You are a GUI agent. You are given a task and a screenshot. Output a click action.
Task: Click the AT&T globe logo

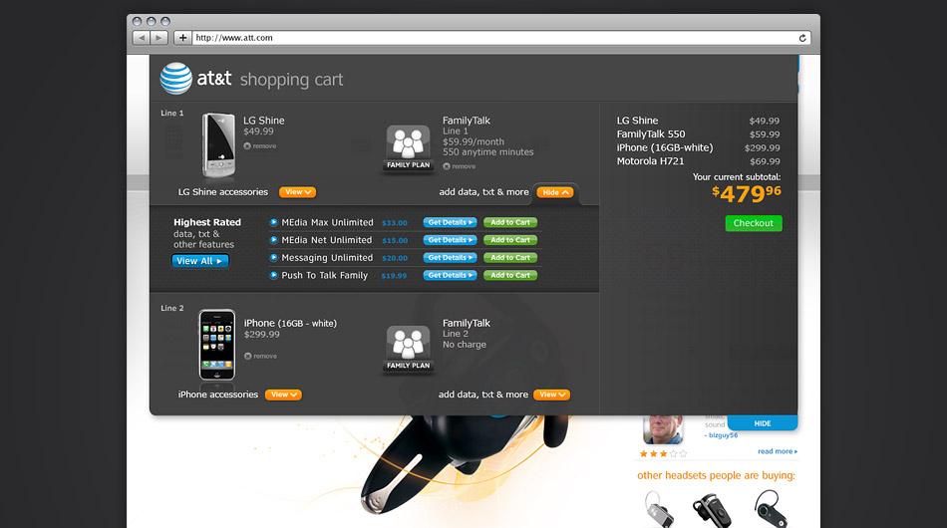tap(175, 79)
